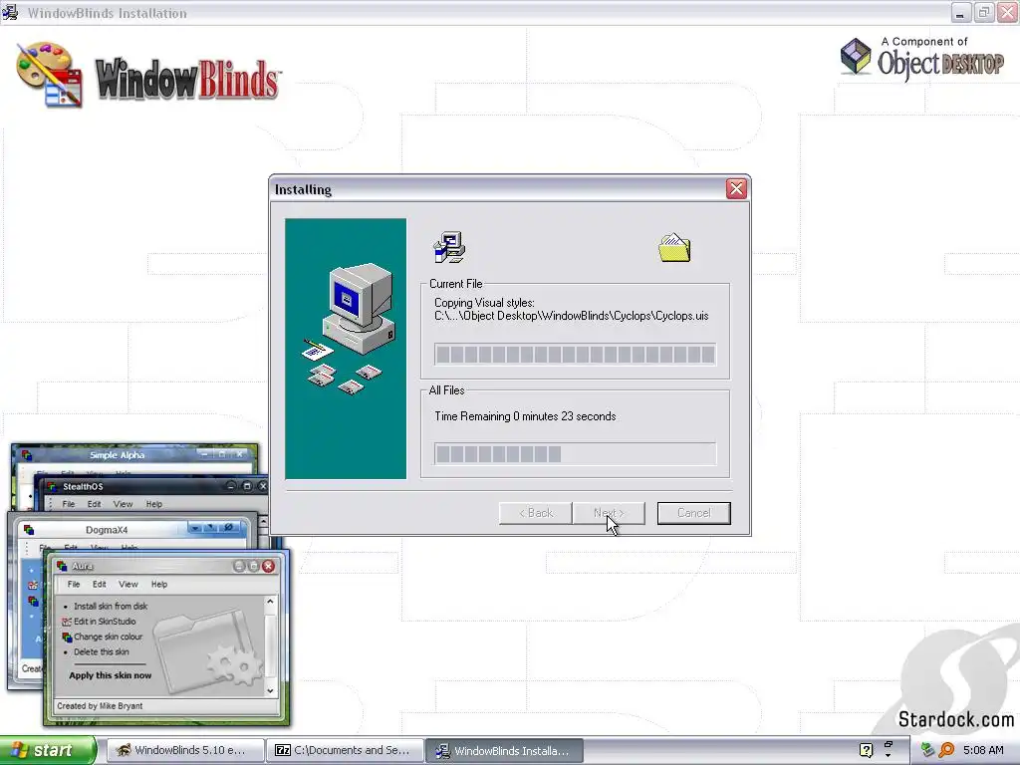This screenshot has width=1020, height=765.
Task: Click Aura window title bar icon
Action: (x=62, y=566)
